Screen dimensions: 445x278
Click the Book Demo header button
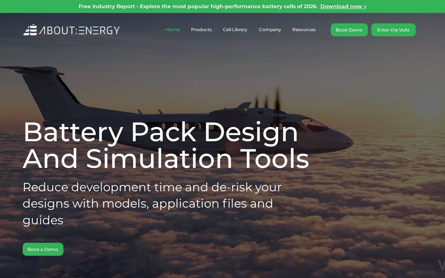coord(349,30)
